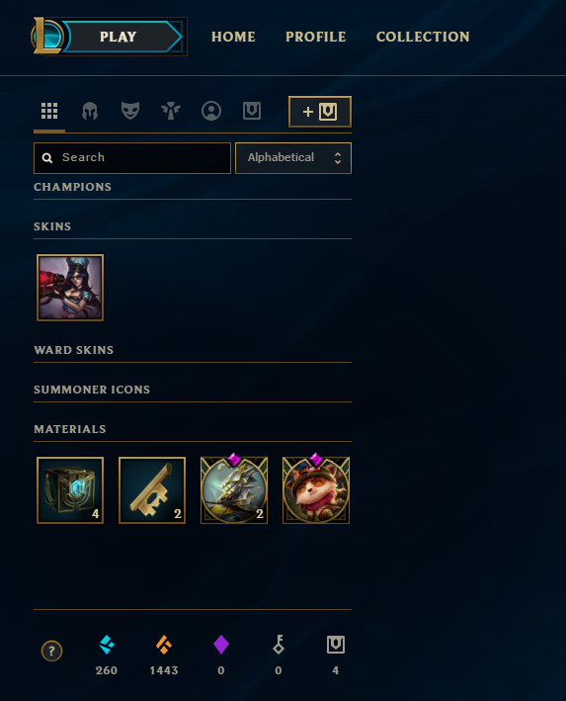Image resolution: width=566 pixels, height=701 pixels.
Task: Open the COLLECTION tab
Action: point(423,37)
